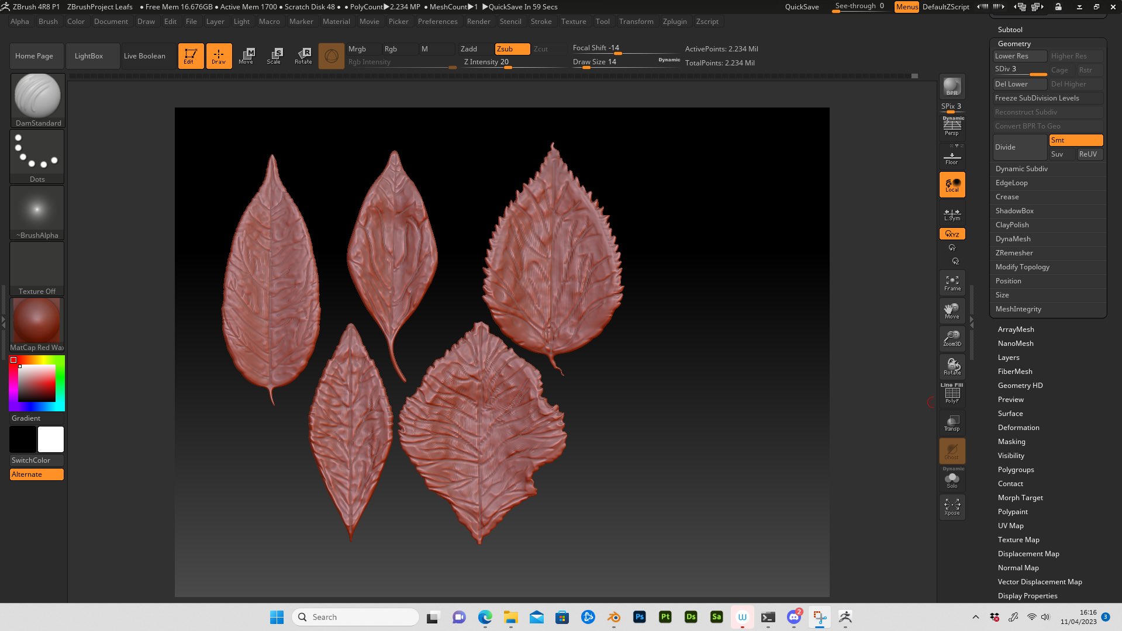This screenshot has height=631, width=1122.
Task: Toggle Ghost mode on right shelf
Action: 952,450
